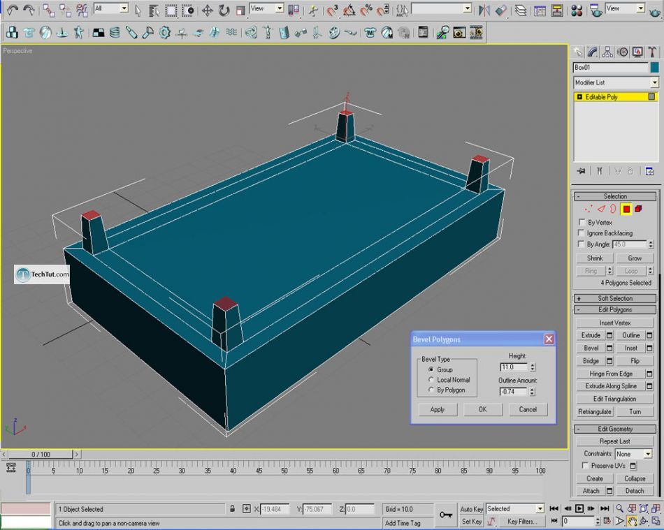Click the Outline Amount spinner arrows
This screenshot has height=530, width=664.
click(x=533, y=392)
